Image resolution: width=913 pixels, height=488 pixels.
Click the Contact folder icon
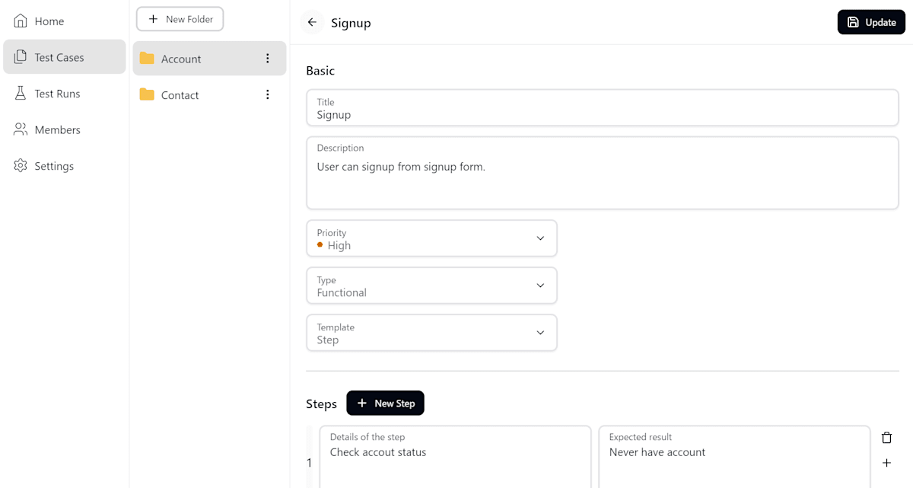tap(147, 95)
